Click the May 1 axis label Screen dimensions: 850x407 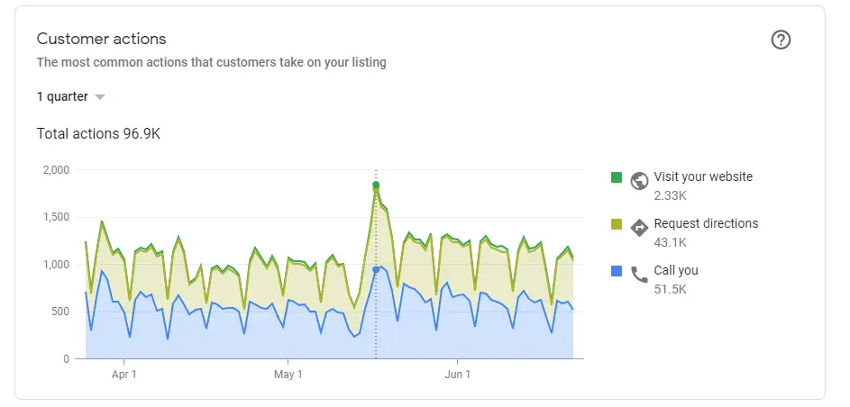(288, 375)
